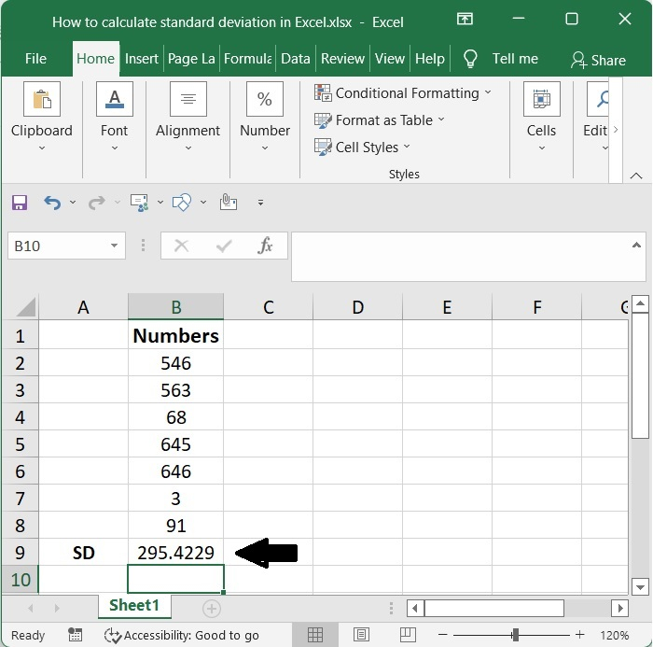Viewport: 653px width, 647px height.
Task: Click the Tell me lightbulb icon
Action: click(x=470, y=59)
